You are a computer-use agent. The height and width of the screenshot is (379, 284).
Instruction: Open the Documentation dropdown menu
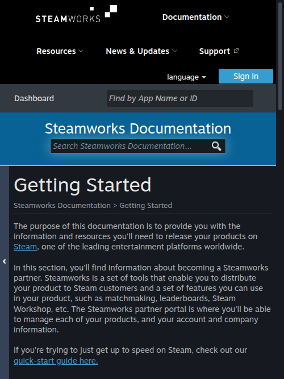195,17
